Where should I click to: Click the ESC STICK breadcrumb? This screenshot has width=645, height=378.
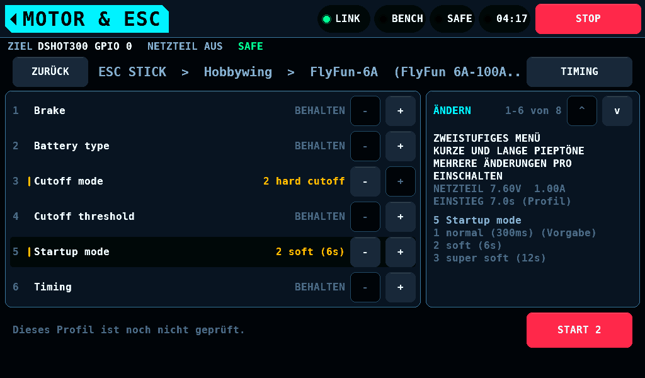point(132,72)
